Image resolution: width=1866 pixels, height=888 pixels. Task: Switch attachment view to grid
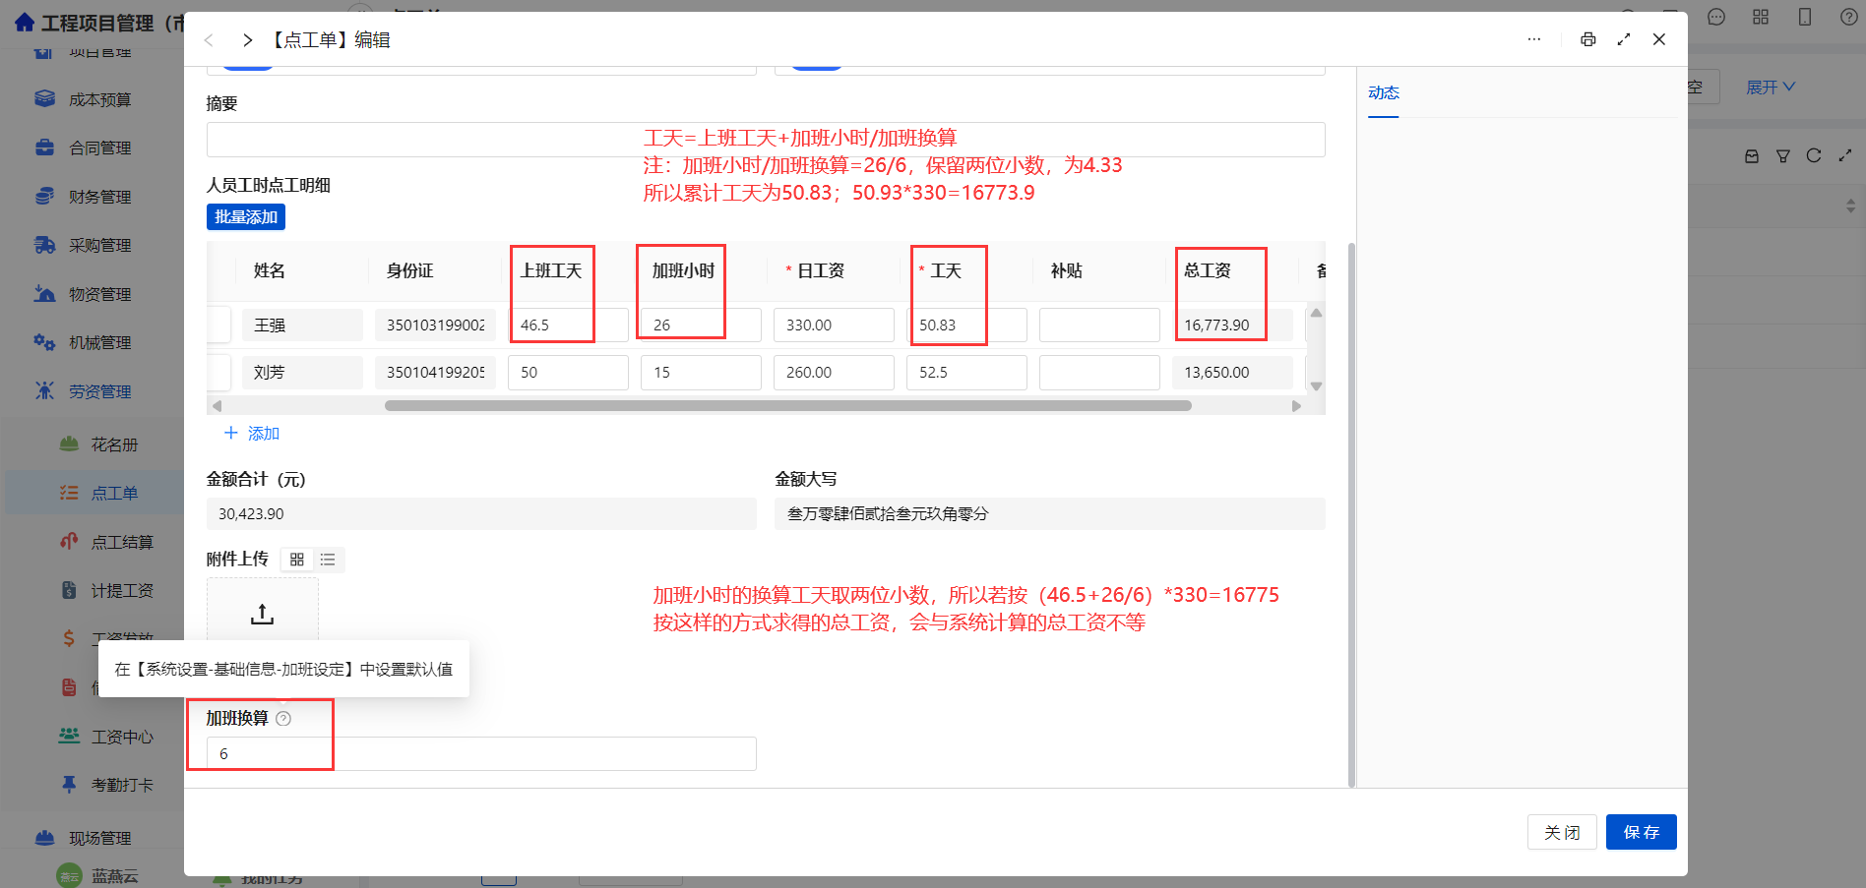tap(297, 560)
